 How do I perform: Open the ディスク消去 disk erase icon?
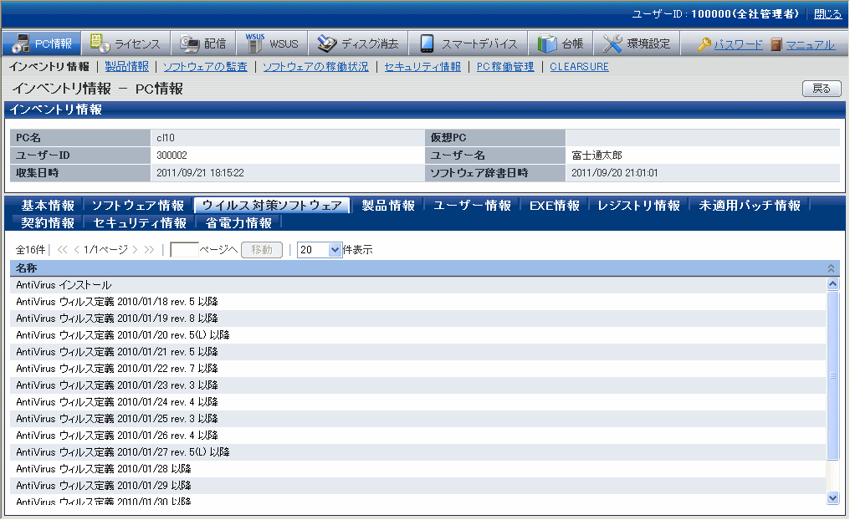(327, 44)
